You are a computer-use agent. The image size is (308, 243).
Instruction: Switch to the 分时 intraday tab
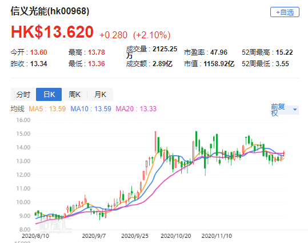[23, 95]
